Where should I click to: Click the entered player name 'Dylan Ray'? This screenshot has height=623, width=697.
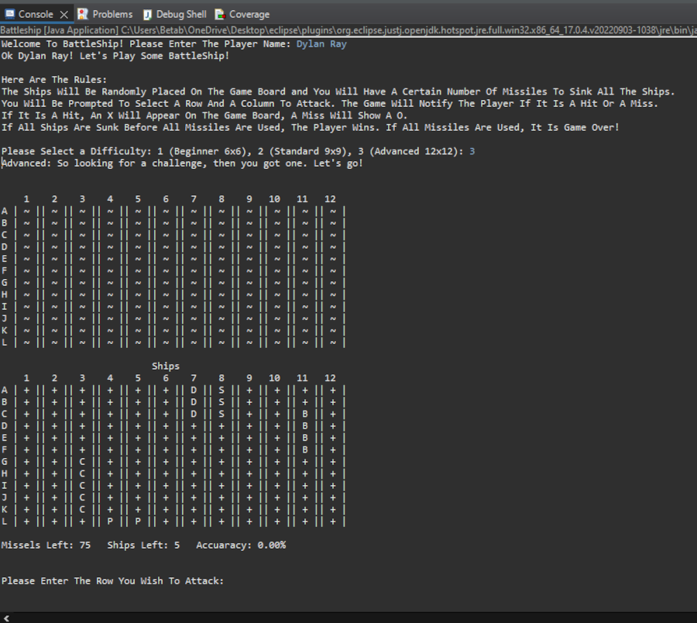point(321,44)
